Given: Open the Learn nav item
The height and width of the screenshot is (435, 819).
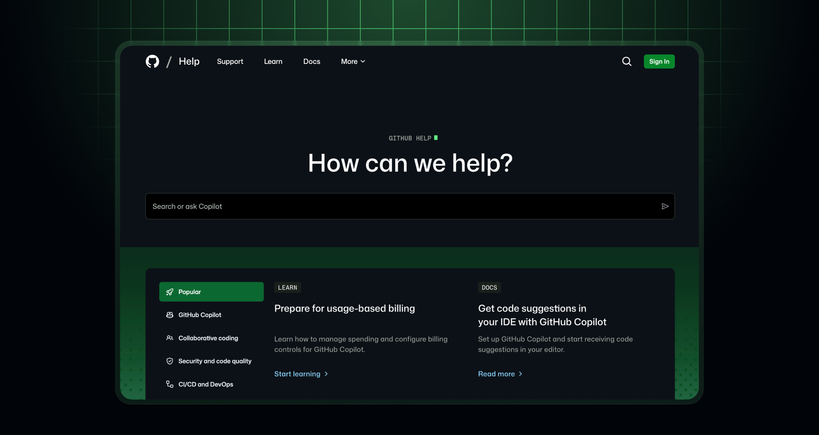Looking at the screenshot, I should 273,62.
